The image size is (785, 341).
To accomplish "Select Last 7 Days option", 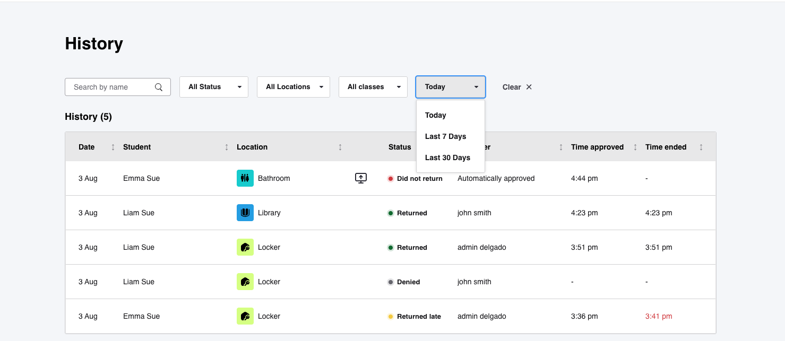I will [x=451, y=136].
